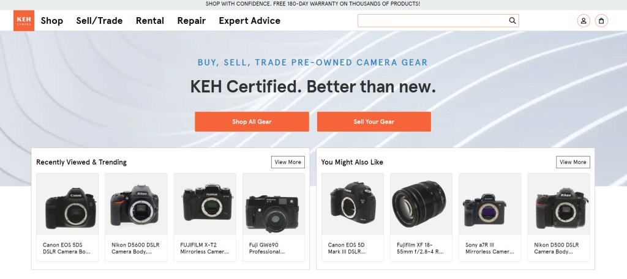Click the Shop All Gear button
This screenshot has width=627, height=279.
[252, 122]
